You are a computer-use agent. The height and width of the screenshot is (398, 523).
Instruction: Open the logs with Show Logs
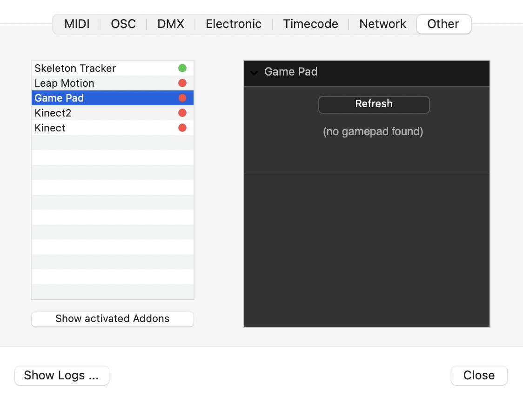(61, 376)
